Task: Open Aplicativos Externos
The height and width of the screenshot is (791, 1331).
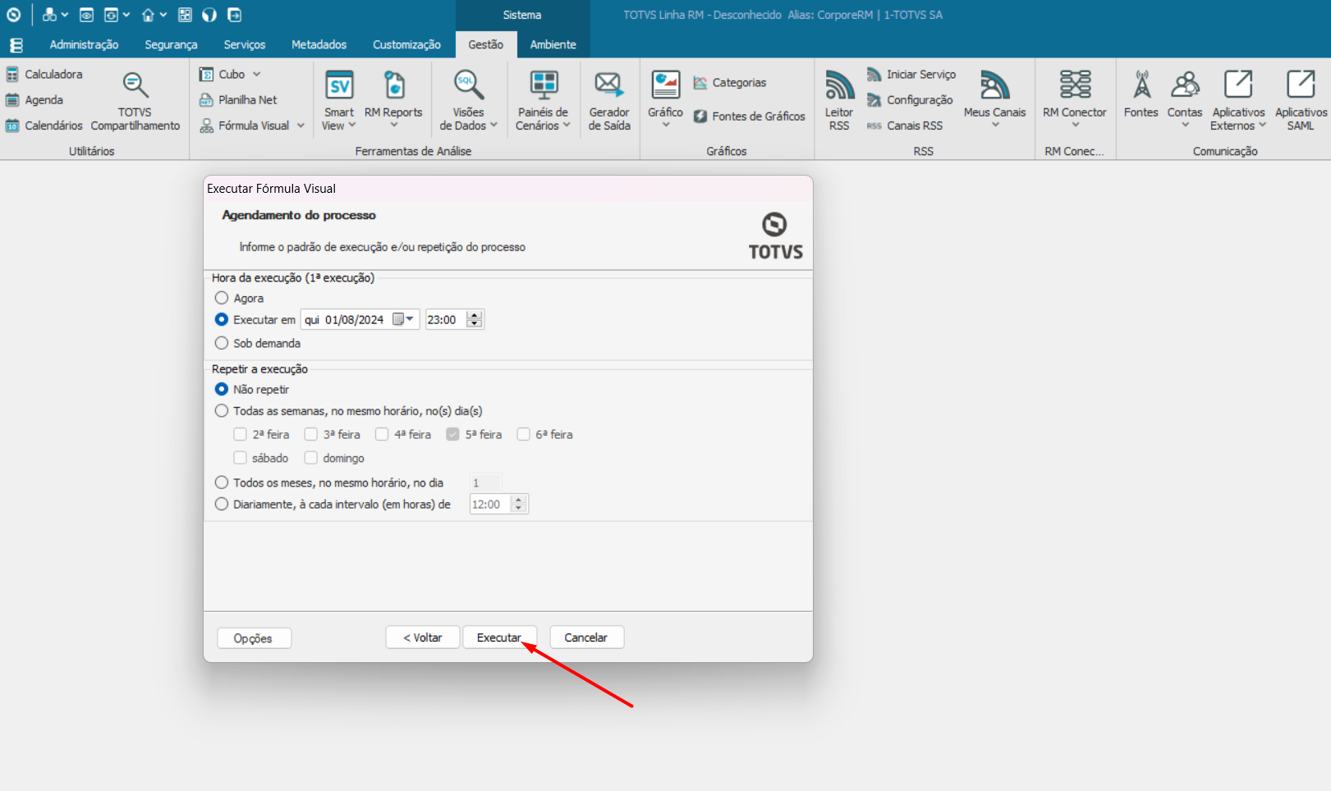Action: [1238, 102]
